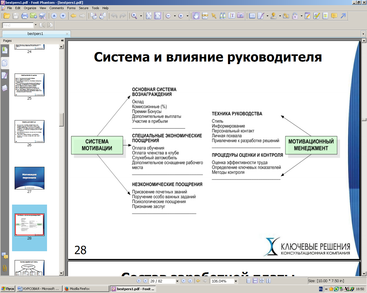Open the Zoom tool dropdown arrow

tap(141, 16)
